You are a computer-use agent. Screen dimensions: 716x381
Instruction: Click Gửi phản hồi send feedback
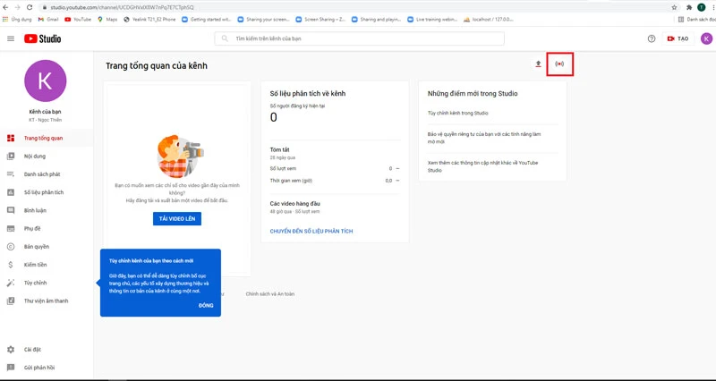tap(47, 368)
